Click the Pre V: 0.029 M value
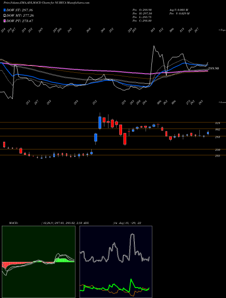Viewport: 226px width, 298px height. (179, 14)
